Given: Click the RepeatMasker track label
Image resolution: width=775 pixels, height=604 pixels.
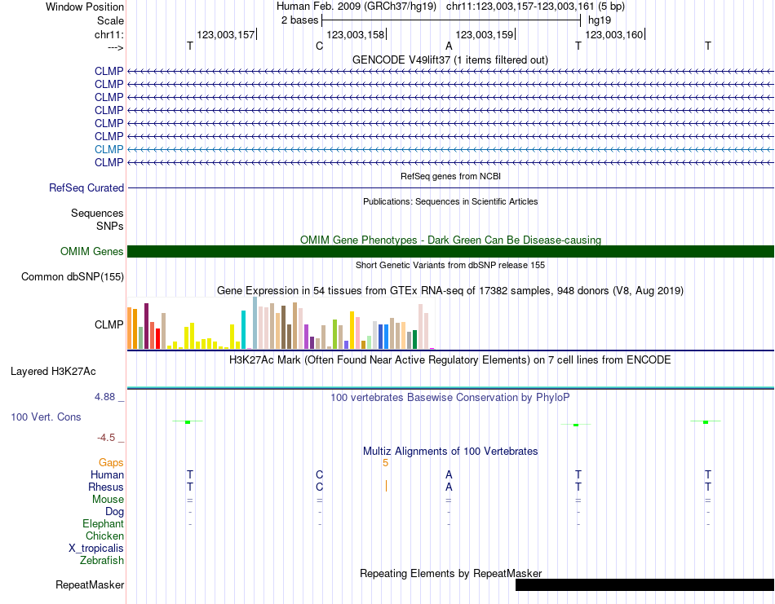Looking at the screenshot, I should click(90, 584).
